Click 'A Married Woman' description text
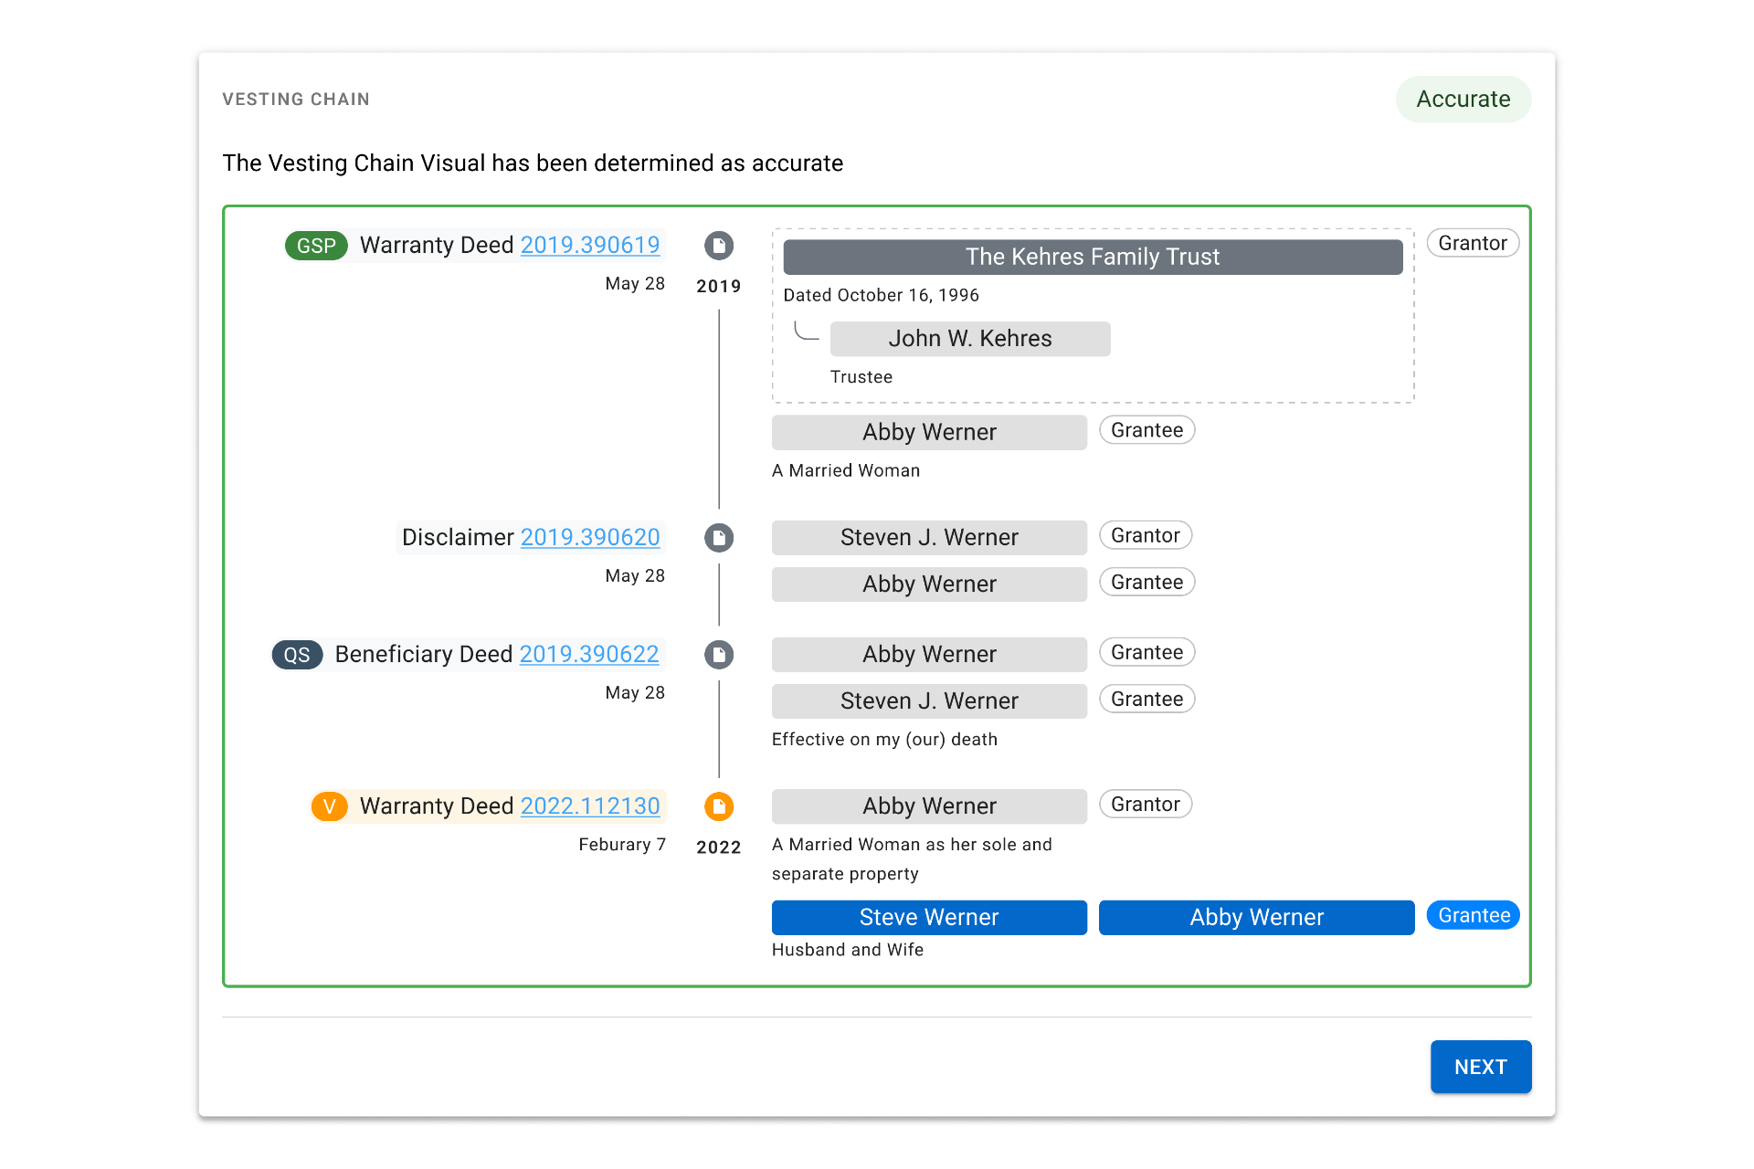 (x=846, y=470)
